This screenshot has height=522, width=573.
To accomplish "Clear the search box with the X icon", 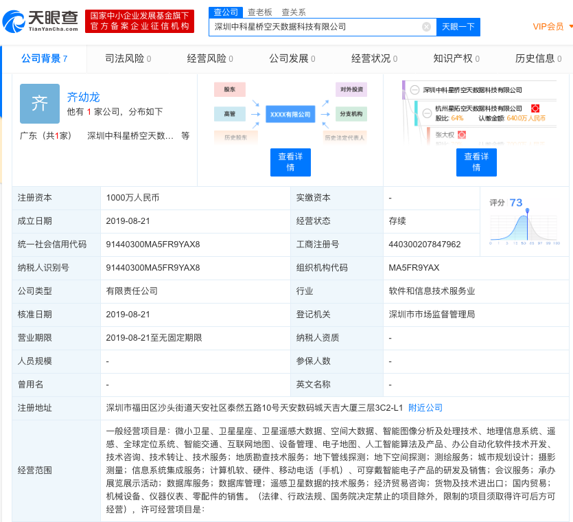I will tap(426, 27).
